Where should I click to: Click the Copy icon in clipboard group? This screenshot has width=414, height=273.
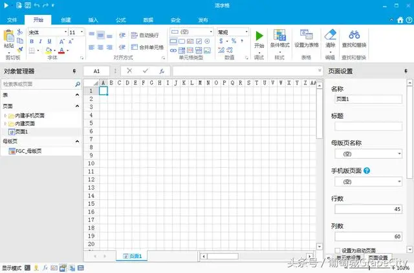point(20,41)
